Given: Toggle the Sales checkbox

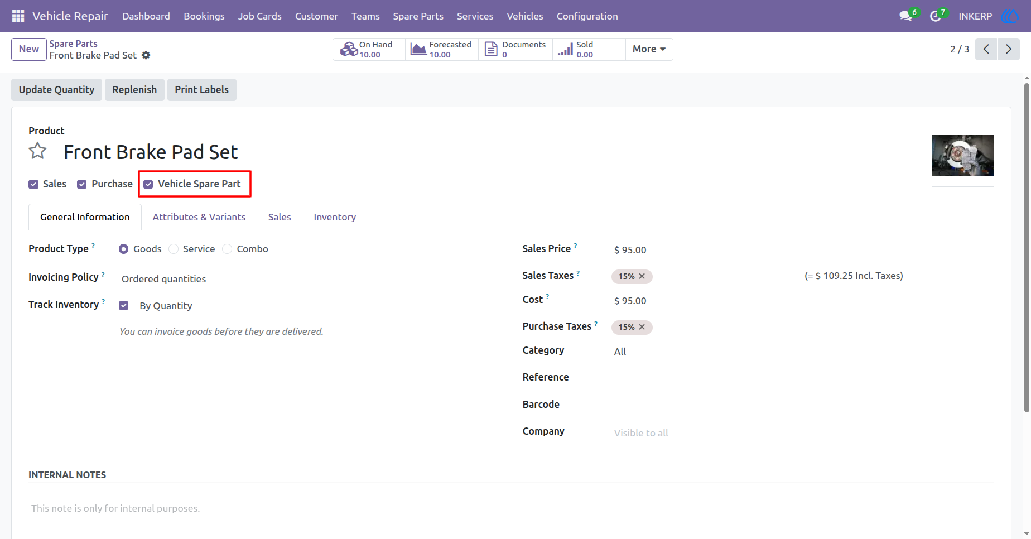Looking at the screenshot, I should (x=33, y=184).
